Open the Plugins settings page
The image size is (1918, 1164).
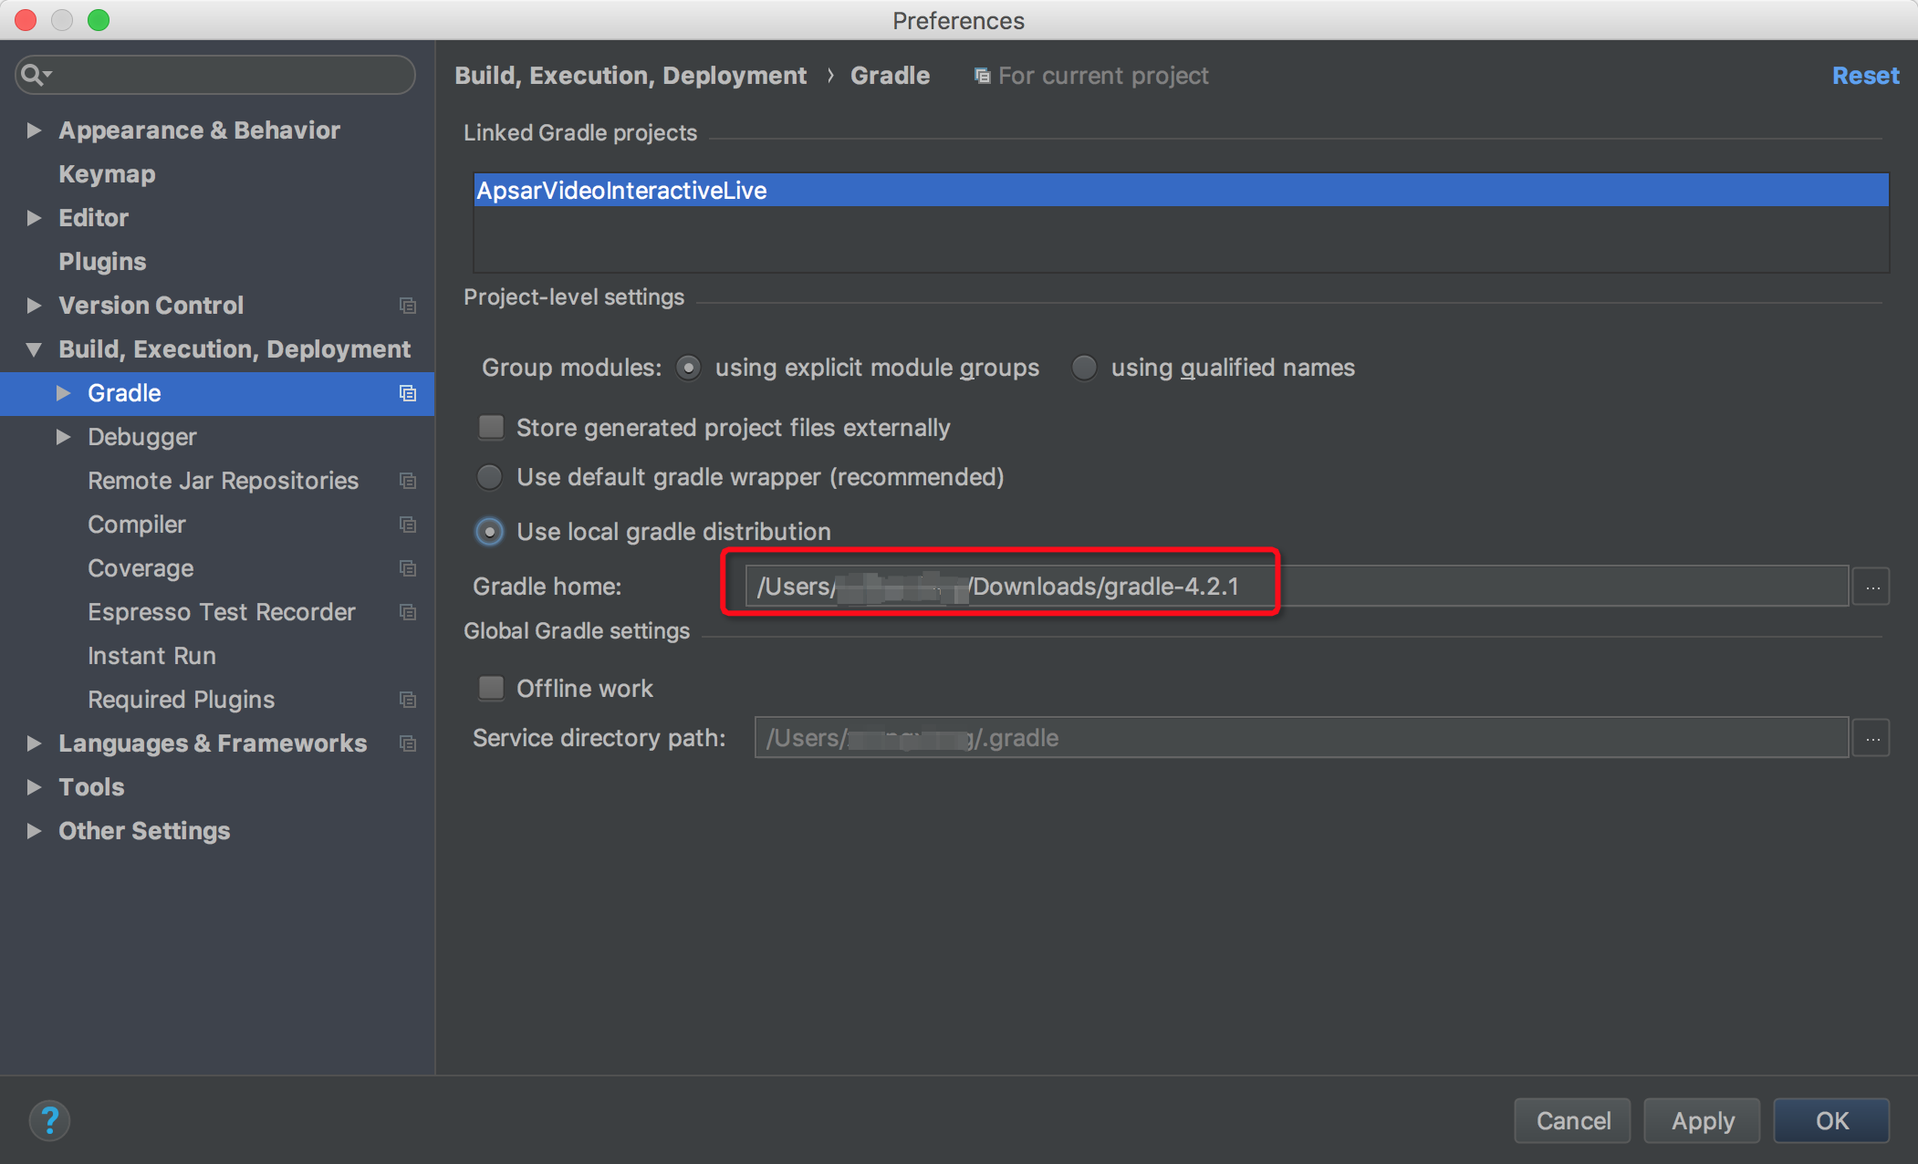[x=102, y=262]
